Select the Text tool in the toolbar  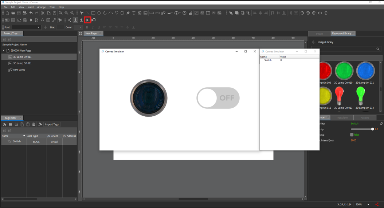134,13
